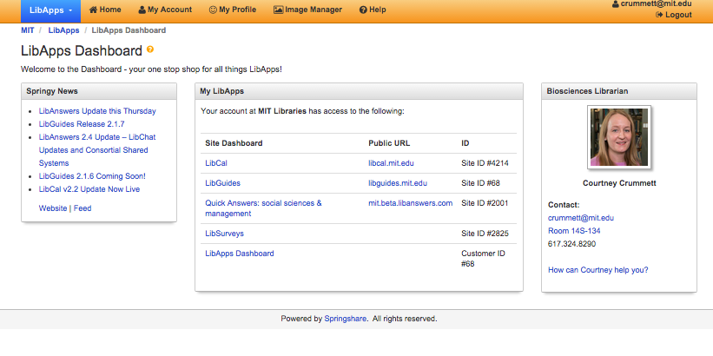Select the phone number 617.324.8290

(571, 244)
